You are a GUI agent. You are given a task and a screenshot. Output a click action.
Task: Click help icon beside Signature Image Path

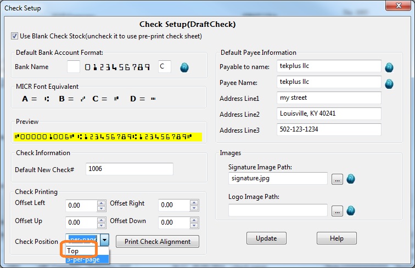(351, 179)
